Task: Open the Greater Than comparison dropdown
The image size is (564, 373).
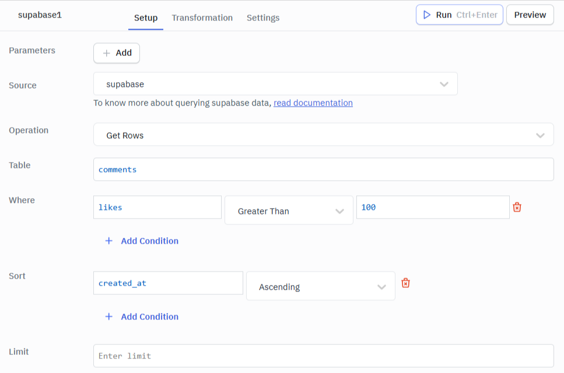Action: tap(289, 210)
